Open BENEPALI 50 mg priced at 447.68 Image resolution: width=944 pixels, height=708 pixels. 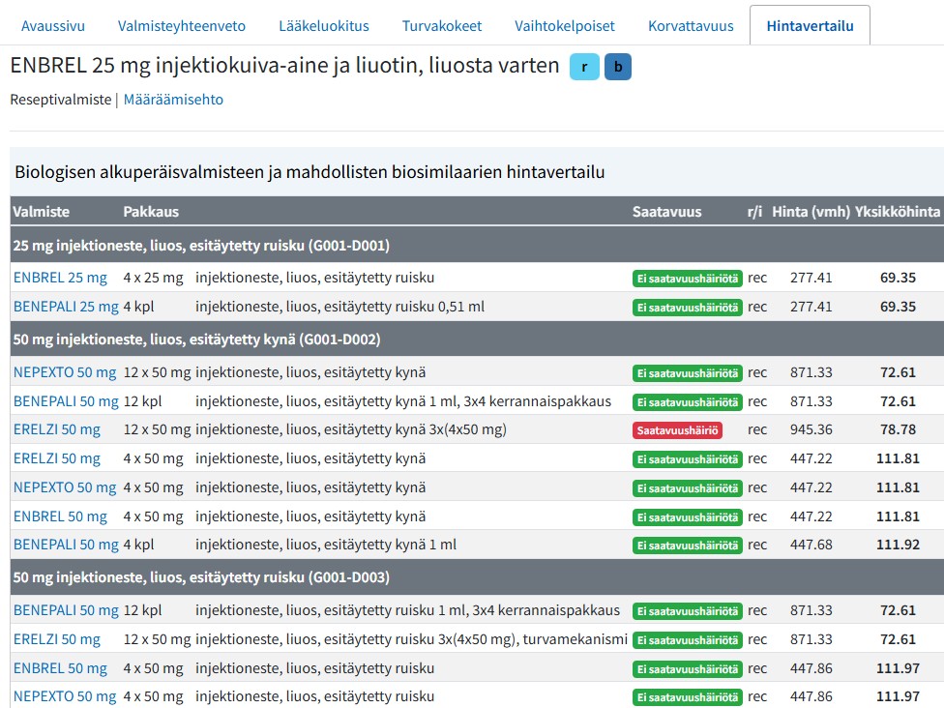(x=66, y=545)
